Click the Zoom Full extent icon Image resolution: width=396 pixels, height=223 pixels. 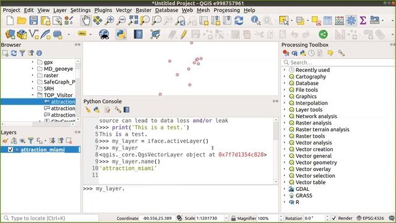[x=133, y=20]
